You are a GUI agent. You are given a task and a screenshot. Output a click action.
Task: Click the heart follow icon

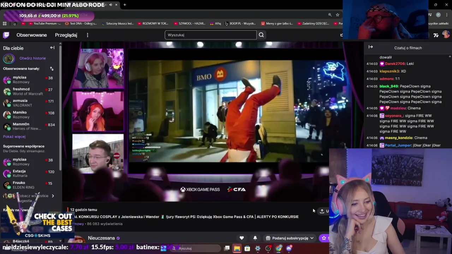(242, 238)
